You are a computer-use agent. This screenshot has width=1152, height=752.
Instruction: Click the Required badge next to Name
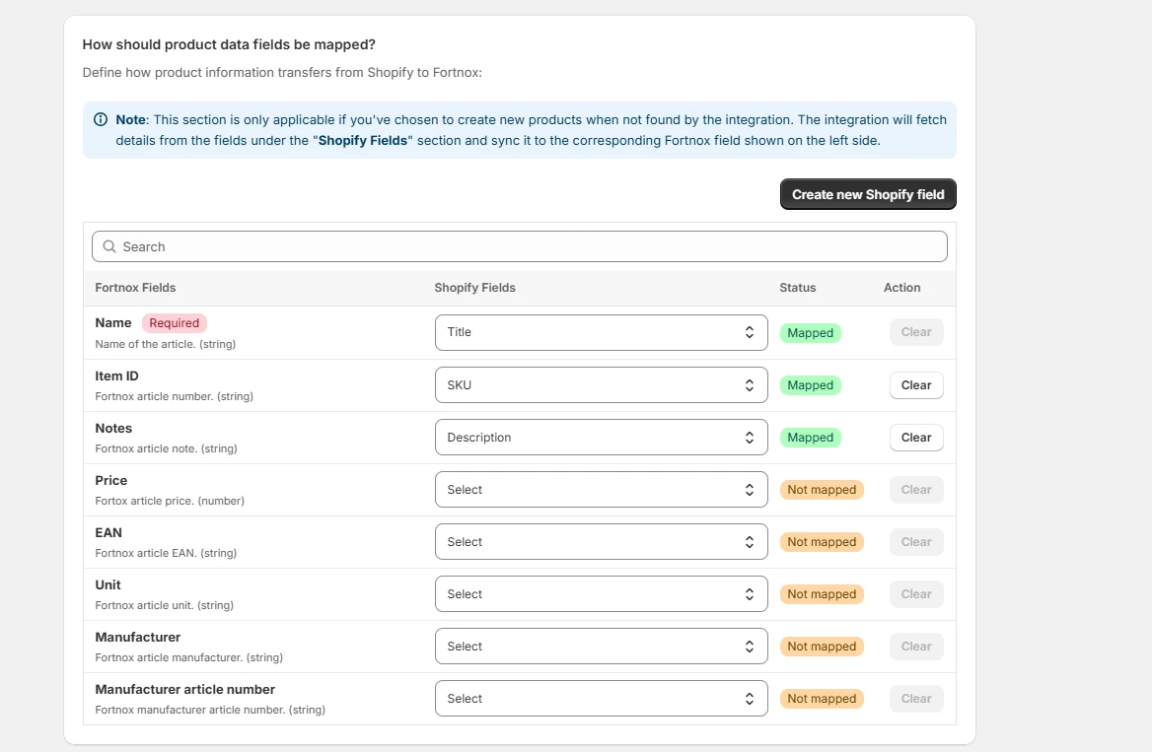click(175, 323)
